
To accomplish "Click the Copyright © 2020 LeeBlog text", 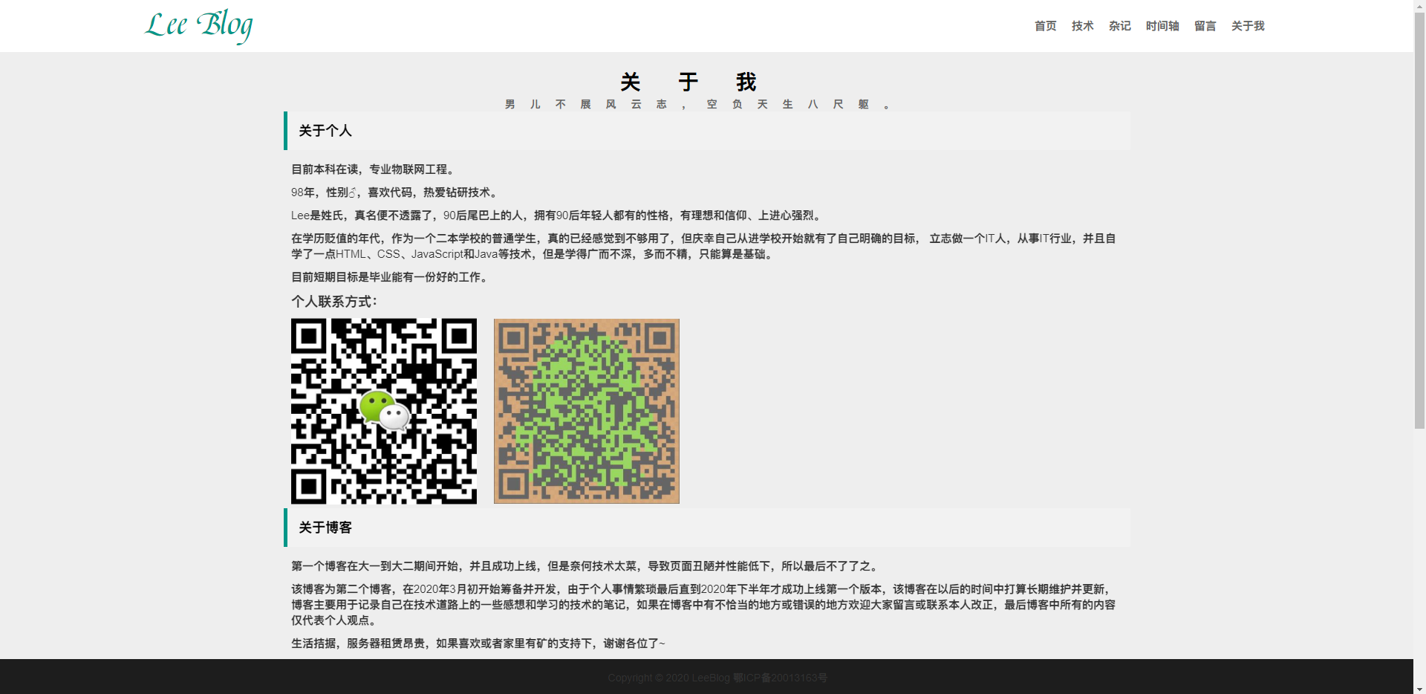I will tap(668, 678).
